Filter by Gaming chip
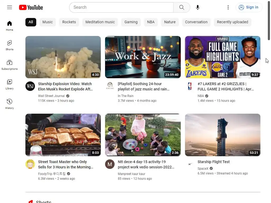Screen dimensions: 271x203 131,22
